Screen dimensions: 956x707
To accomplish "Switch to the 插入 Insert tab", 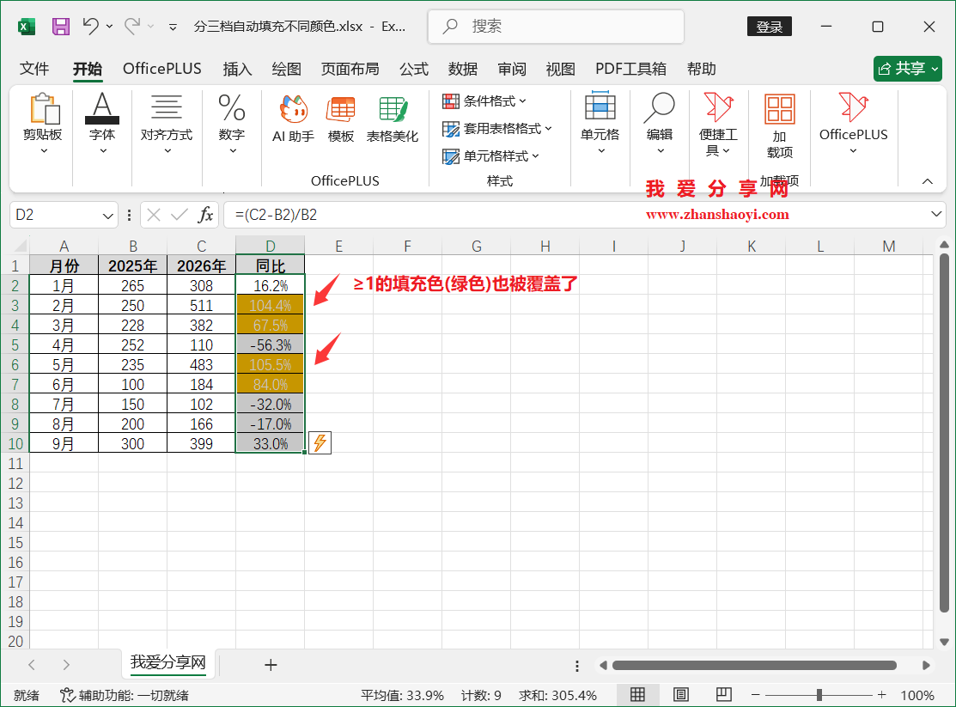I will (x=237, y=69).
